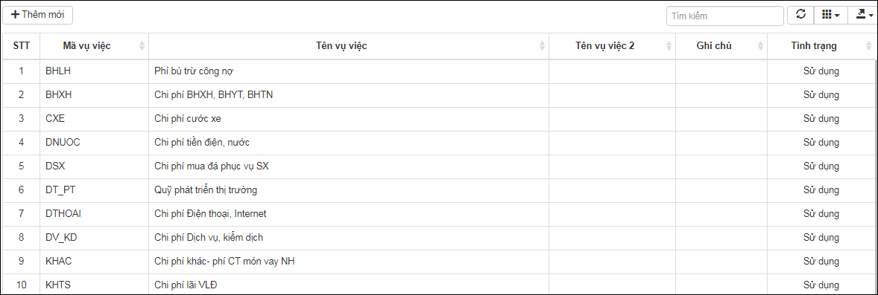This screenshot has width=878, height=295.
Task: Select the BHLH row code cell
Action: (94, 71)
